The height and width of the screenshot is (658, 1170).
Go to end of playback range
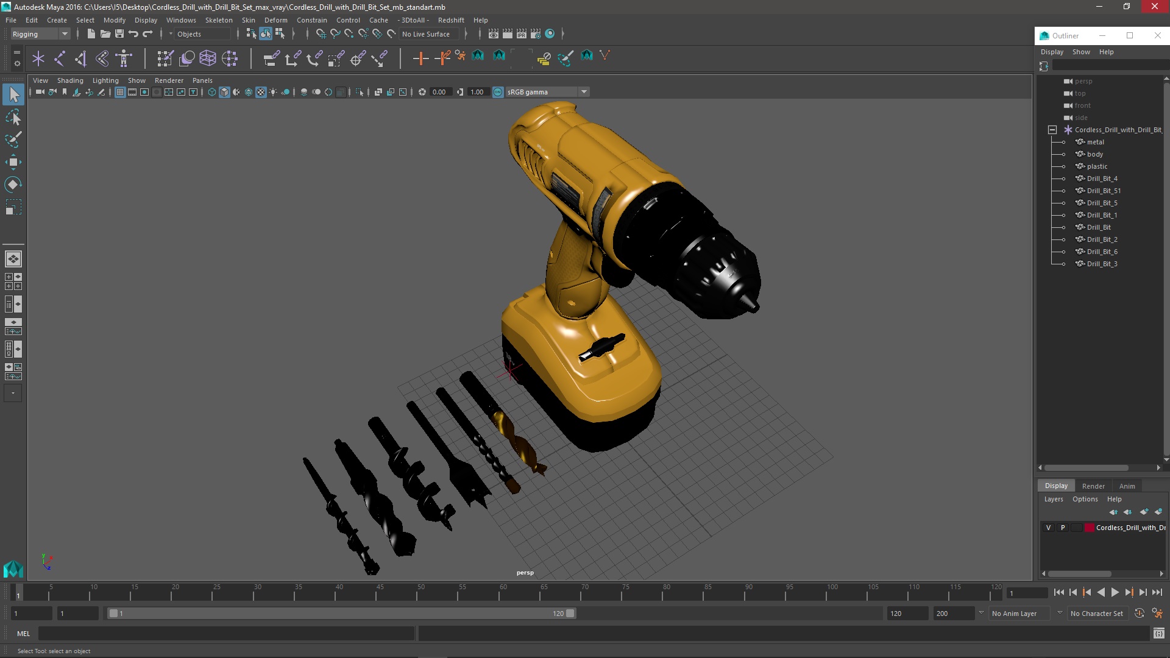(x=1157, y=592)
